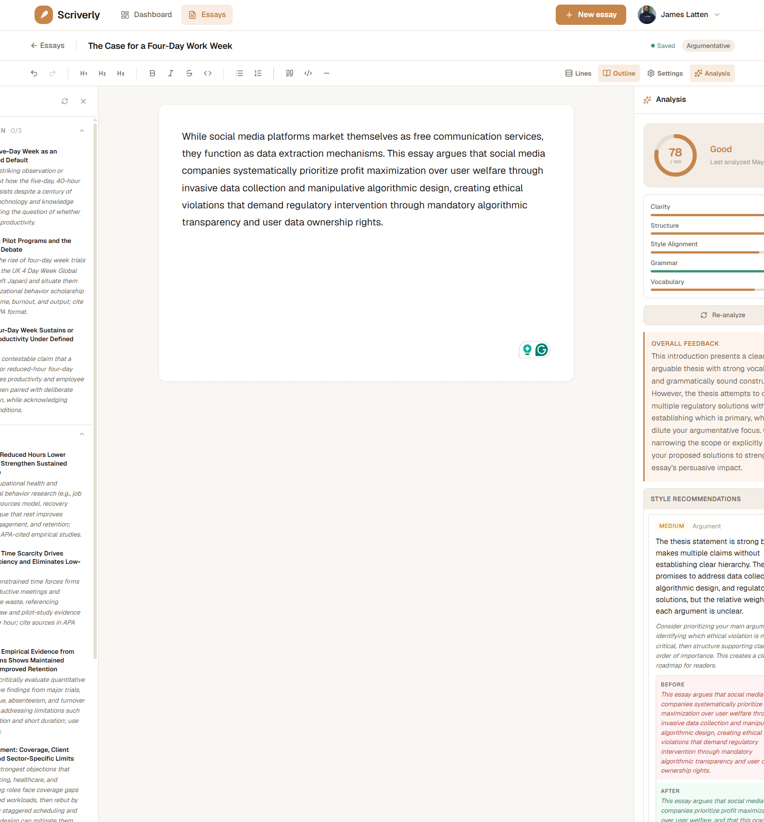Toggle the Lines view

click(578, 73)
